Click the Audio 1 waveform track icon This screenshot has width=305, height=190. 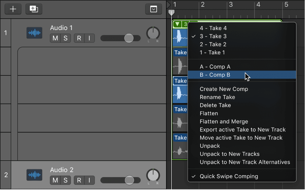[x=34, y=33]
